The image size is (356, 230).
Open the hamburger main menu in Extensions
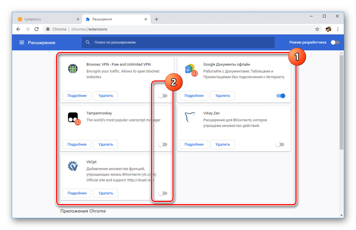(x=22, y=42)
